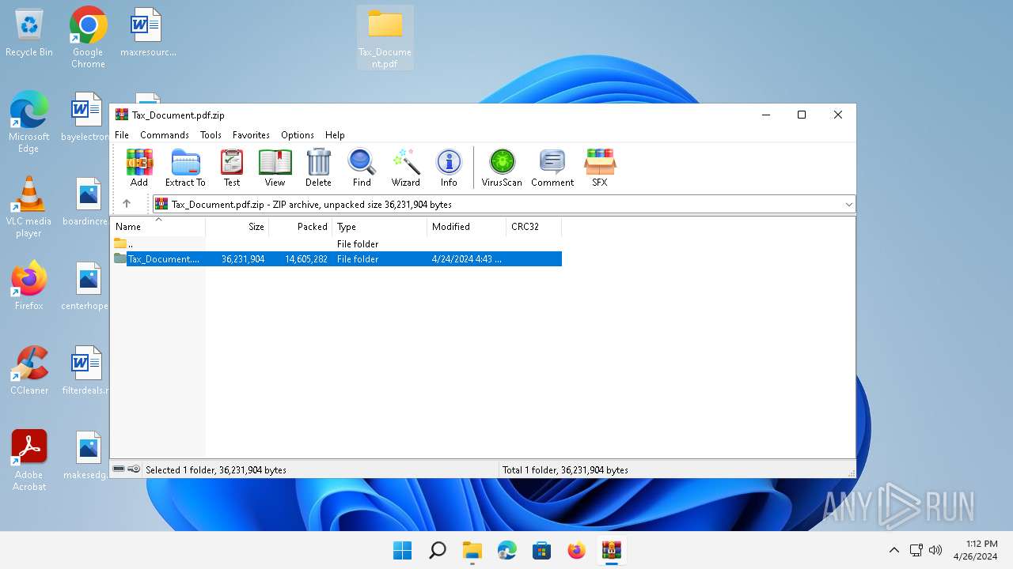Viewport: 1013px width, 569px height.
Task: Open the clock and date panel
Action: (975, 550)
